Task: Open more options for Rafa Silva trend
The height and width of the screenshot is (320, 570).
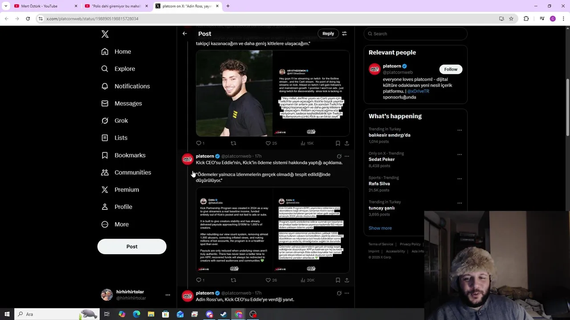Action: coord(460,179)
